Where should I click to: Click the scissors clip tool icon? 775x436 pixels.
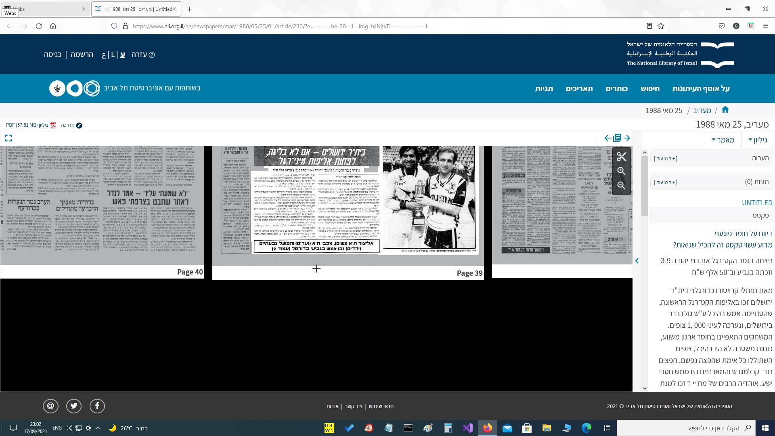coord(621,157)
